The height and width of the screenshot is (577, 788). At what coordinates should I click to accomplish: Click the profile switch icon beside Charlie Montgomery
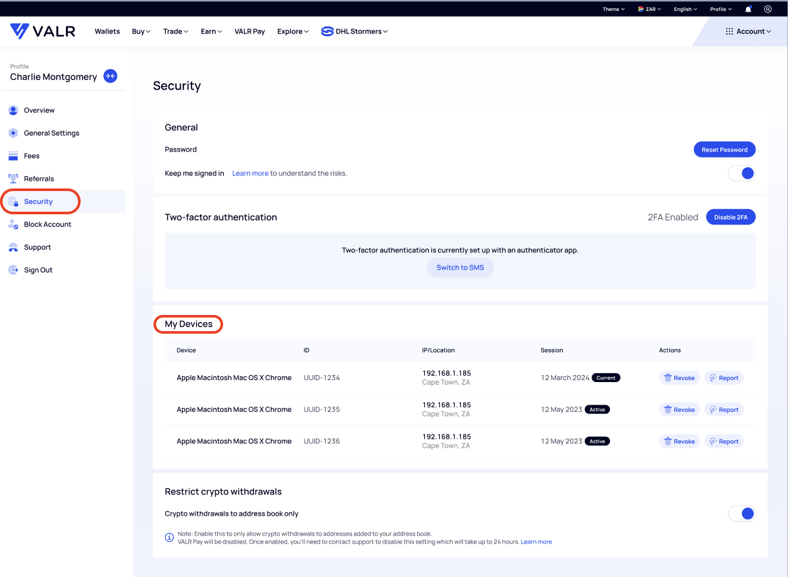tap(110, 76)
